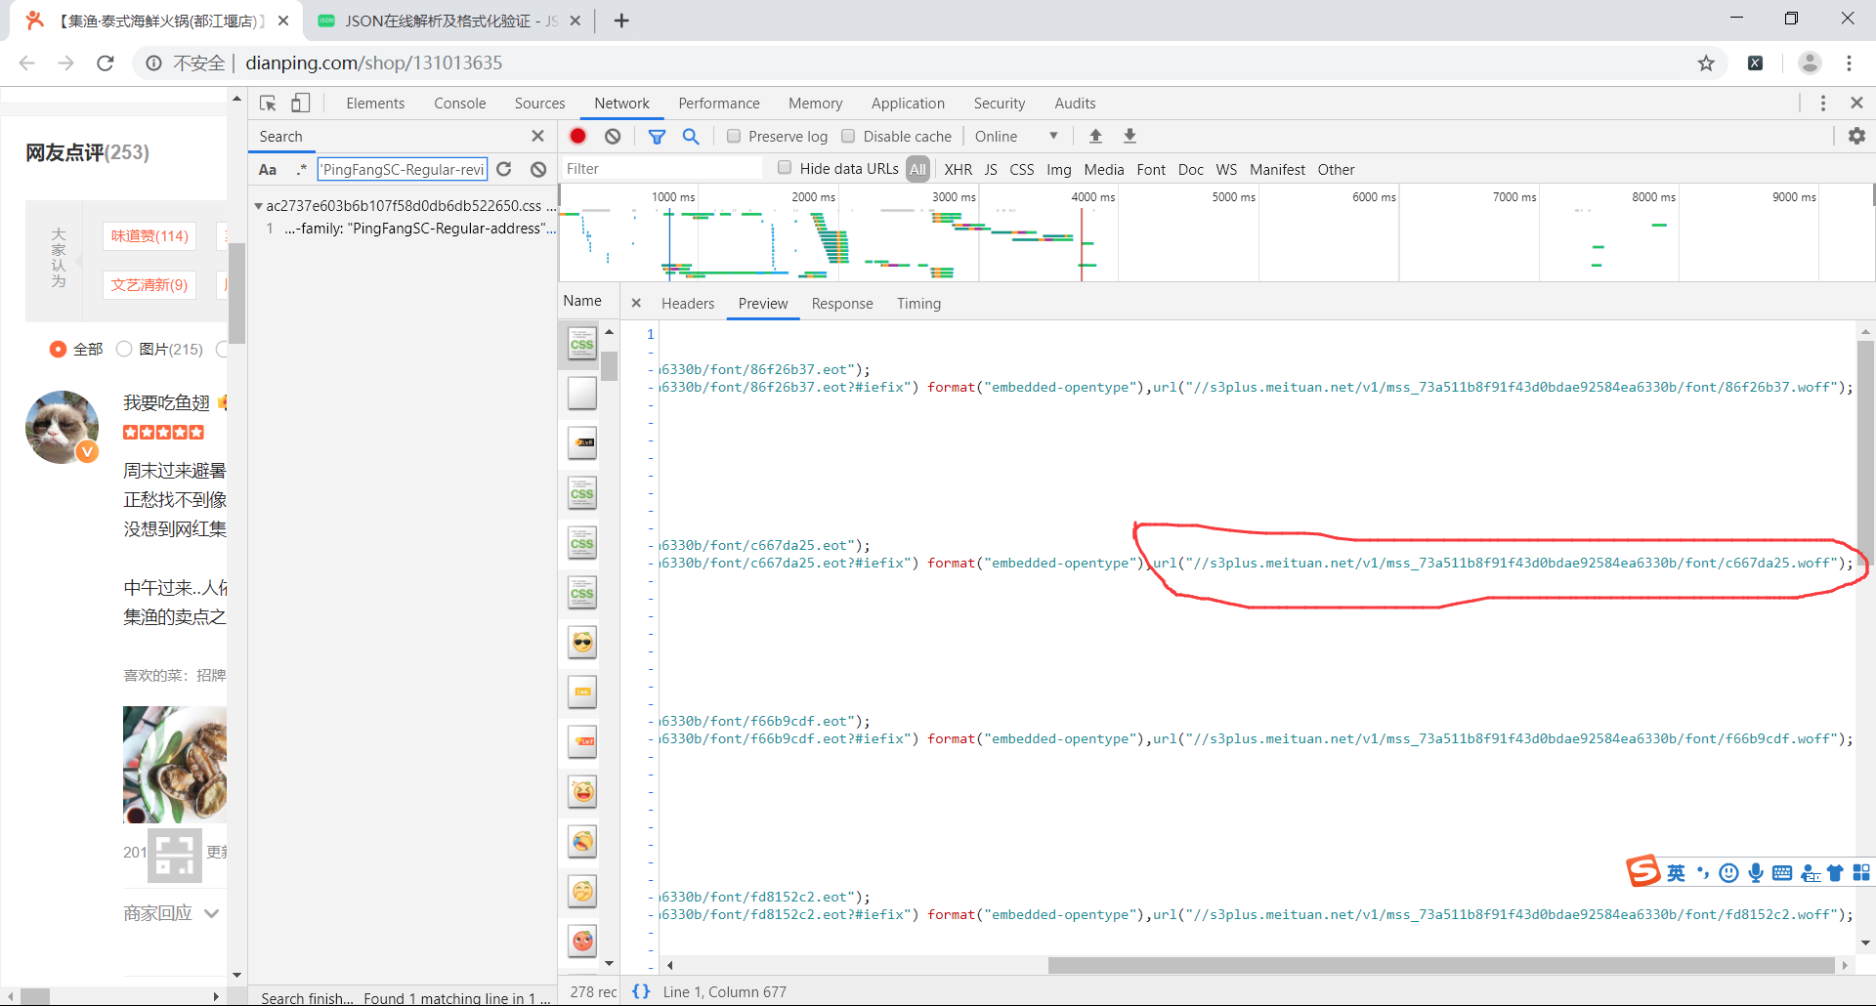Click page scrollbar up arrow left of DevTools

(x=236, y=99)
